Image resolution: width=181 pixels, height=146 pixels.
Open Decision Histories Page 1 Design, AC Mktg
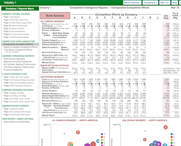13,93
